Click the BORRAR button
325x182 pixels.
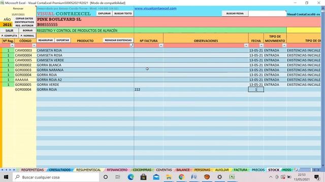coord(27,30)
